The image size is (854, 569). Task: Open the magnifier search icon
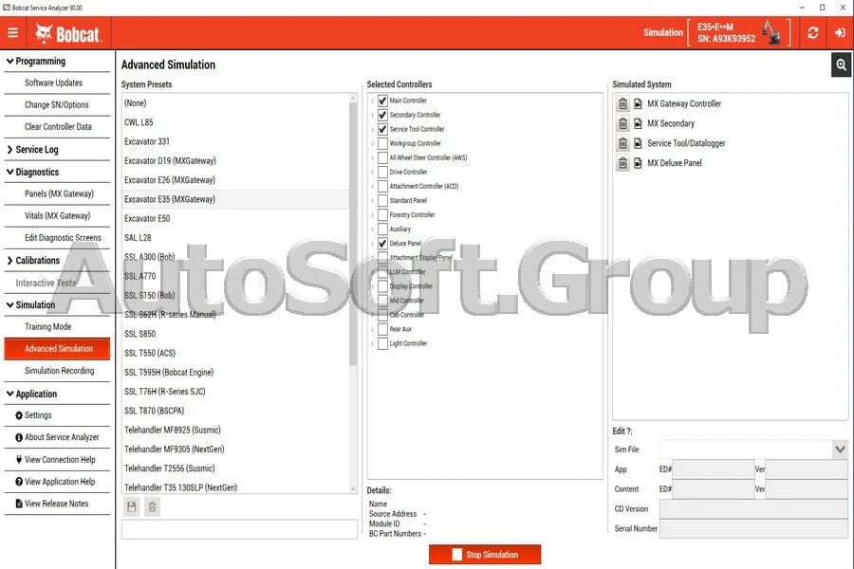coord(841,64)
